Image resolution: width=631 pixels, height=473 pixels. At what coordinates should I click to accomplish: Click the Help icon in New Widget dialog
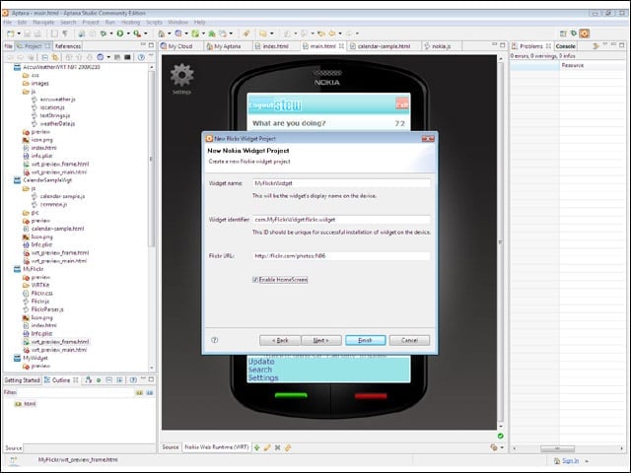click(x=215, y=340)
